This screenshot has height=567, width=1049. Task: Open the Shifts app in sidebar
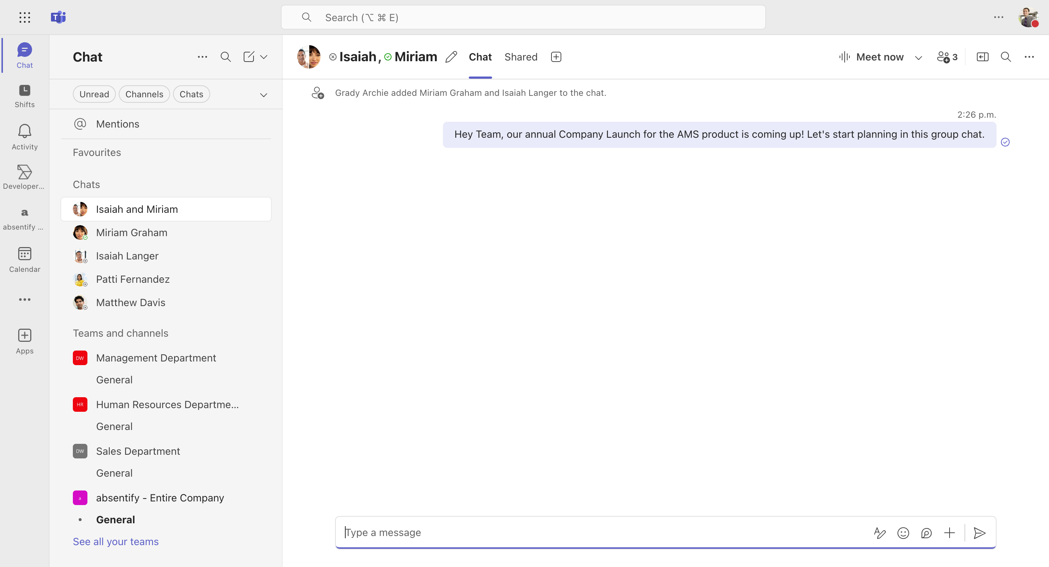(x=24, y=96)
